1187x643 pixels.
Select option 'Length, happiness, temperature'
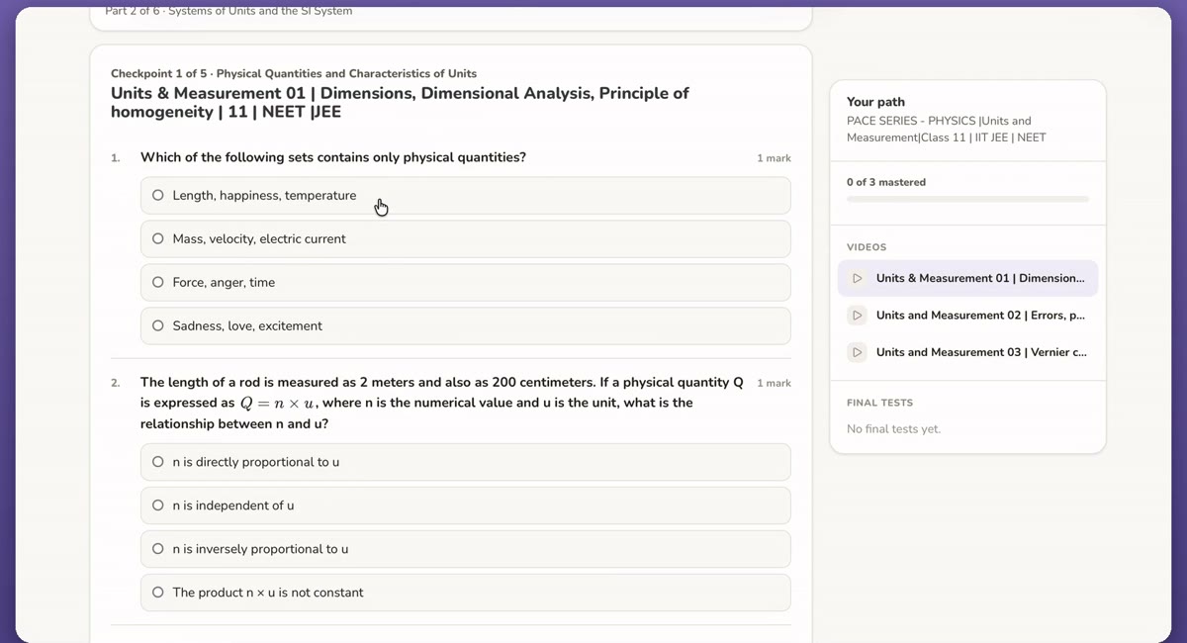pyautogui.click(x=465, y=196)
